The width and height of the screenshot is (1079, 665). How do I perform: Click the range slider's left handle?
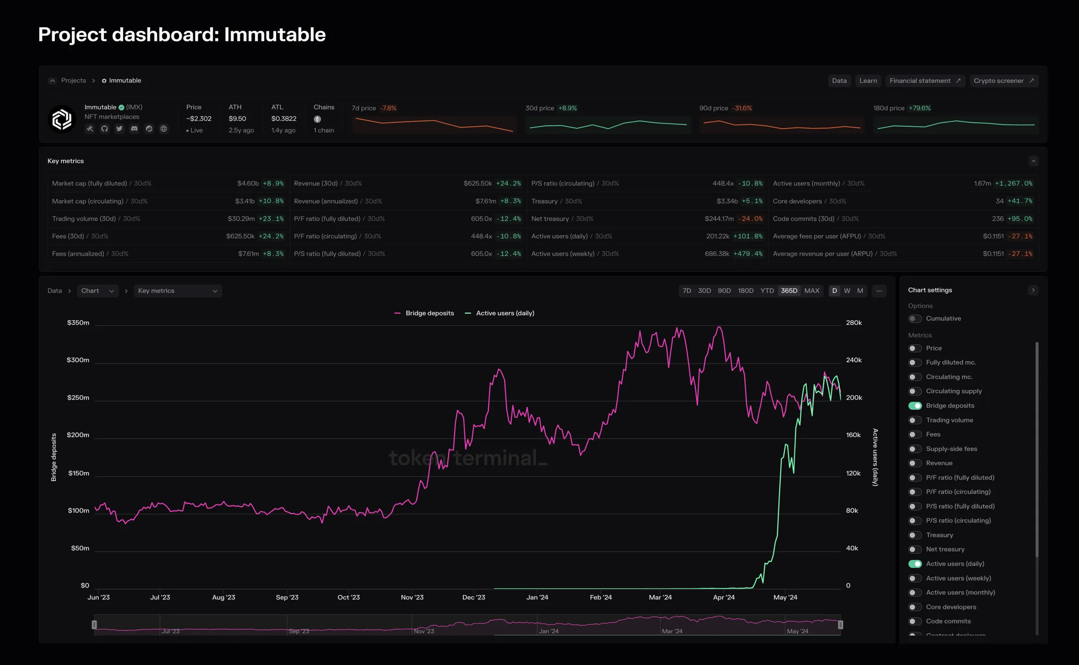(94, 625)
